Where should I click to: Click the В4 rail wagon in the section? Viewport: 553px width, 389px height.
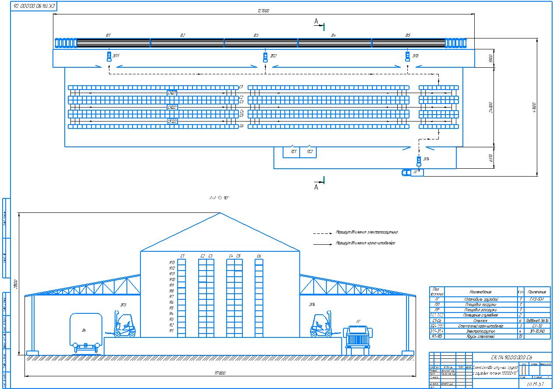[x=85, y=333]
